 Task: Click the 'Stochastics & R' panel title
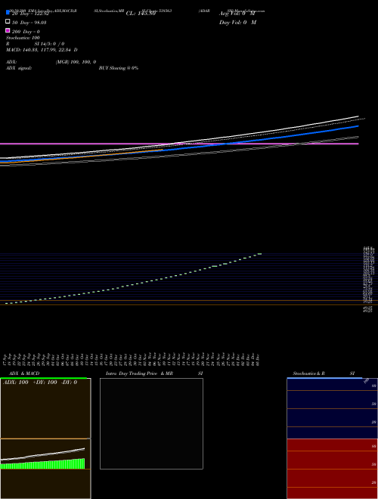click(x=308, y=373)
